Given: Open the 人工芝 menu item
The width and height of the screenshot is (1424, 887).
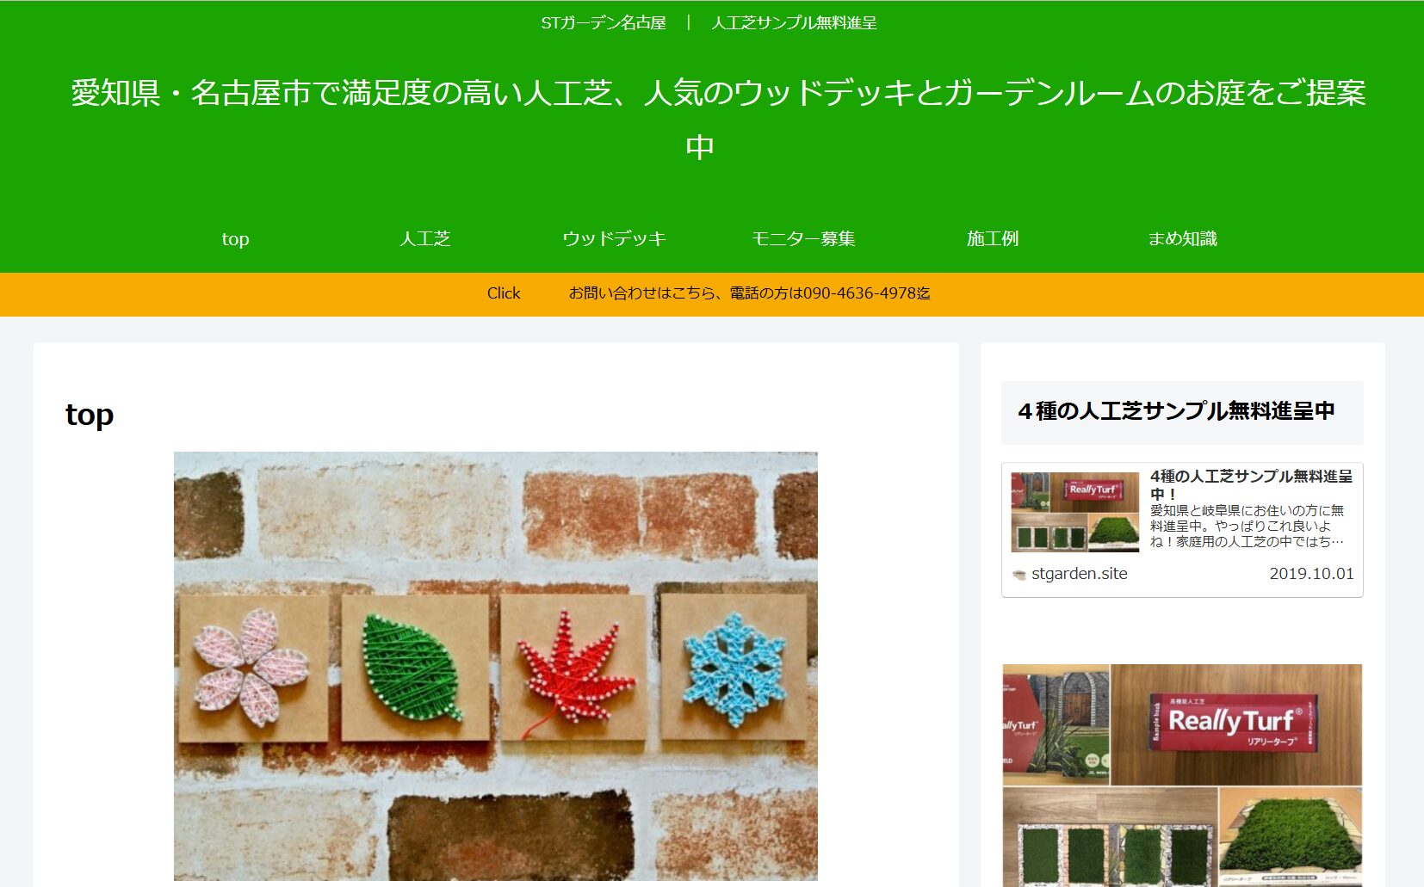Looking at the screenshot, I should 424,238.
